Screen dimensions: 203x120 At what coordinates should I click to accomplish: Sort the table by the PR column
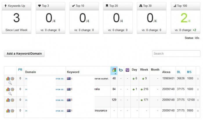point(20,70)
